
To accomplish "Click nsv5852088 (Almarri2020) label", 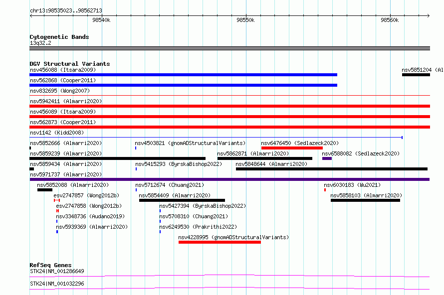I will 73,185.
